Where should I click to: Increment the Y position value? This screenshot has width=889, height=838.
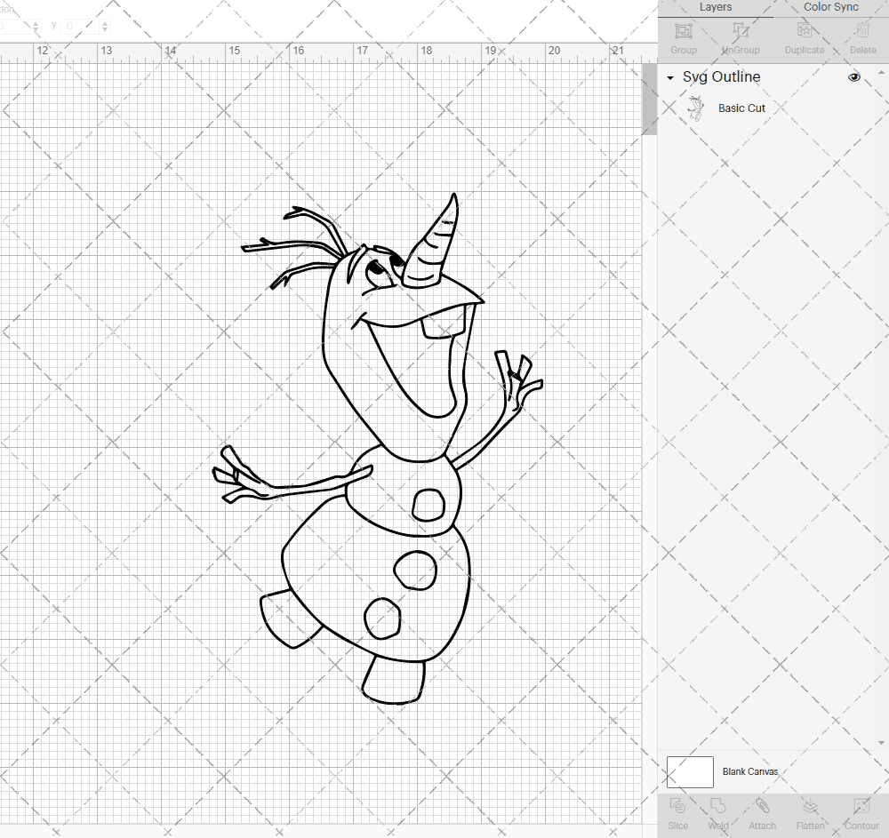point(105,21)
